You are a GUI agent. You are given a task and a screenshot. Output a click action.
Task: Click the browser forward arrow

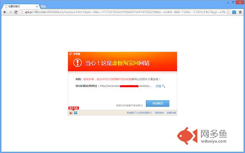tap(10, 12)
